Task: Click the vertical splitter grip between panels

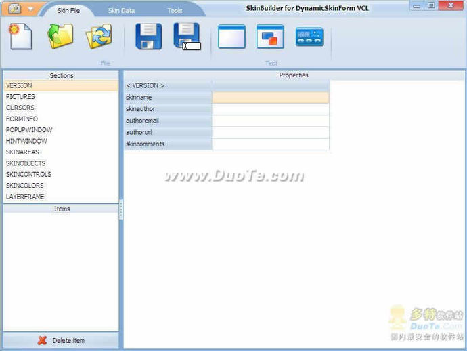Action: tap(121, 209)
